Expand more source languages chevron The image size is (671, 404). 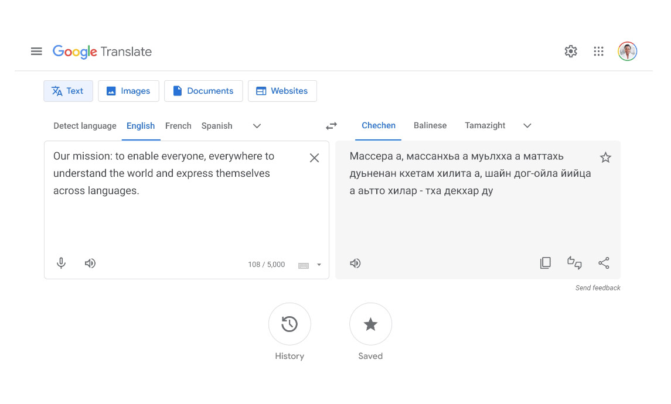click(257, 126)
